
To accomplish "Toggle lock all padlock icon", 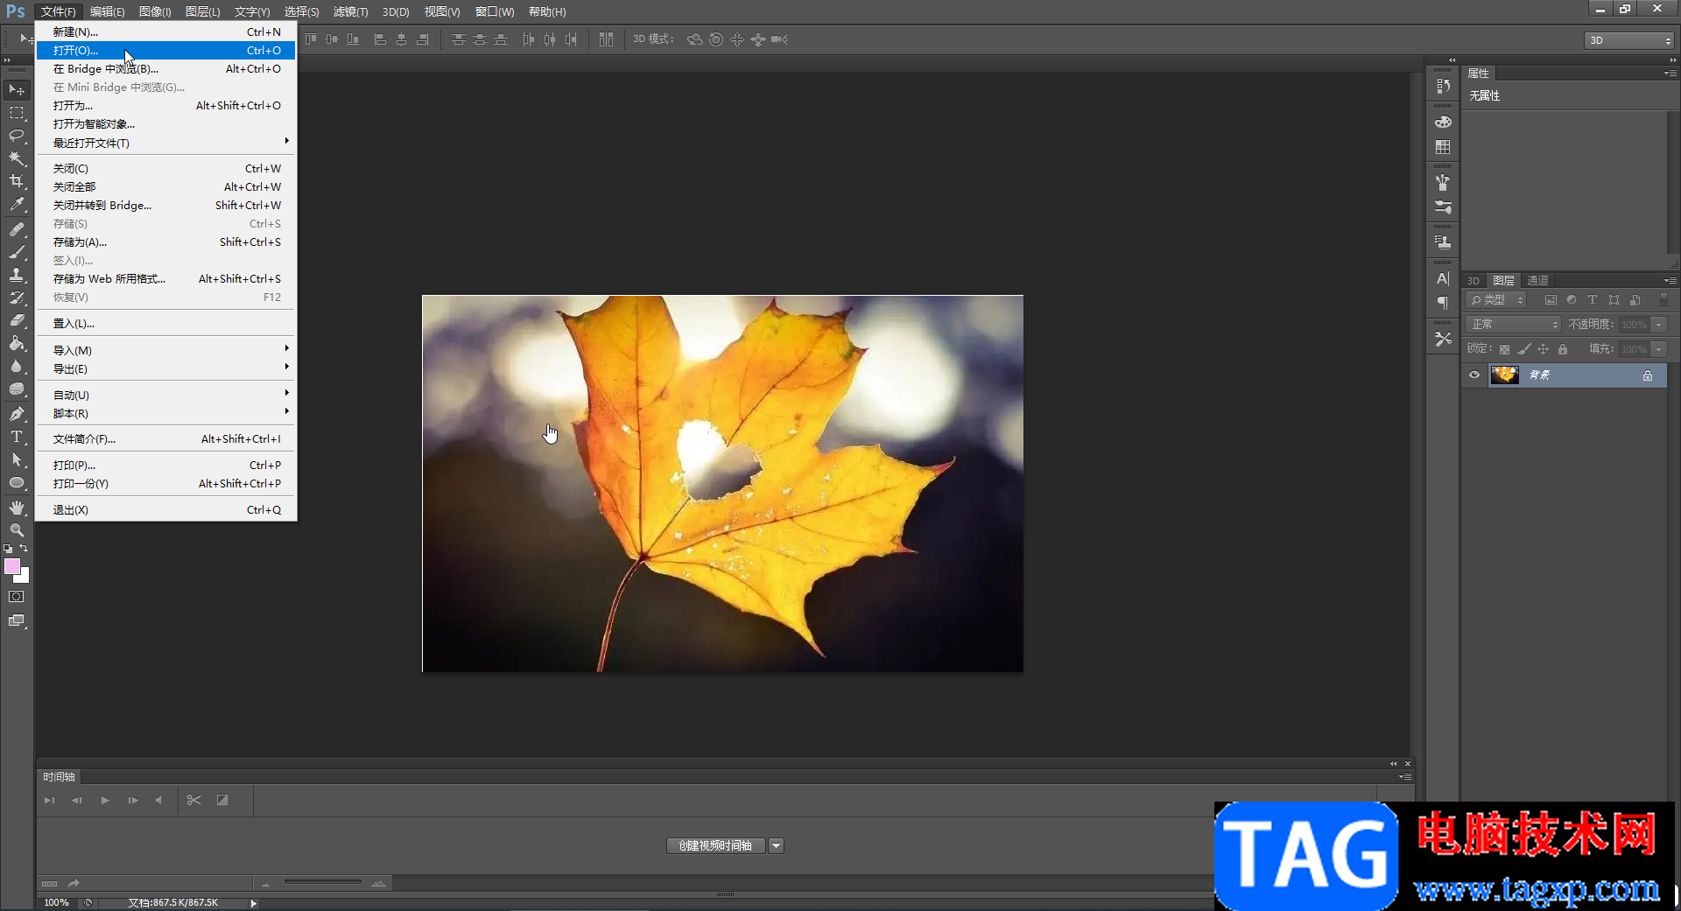I will (1563, 349).
